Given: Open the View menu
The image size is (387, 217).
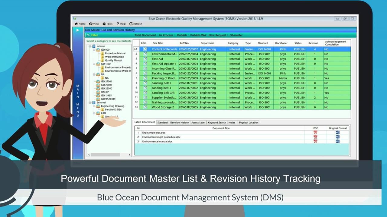Looking at the screenshot, I should pos(94,24).
